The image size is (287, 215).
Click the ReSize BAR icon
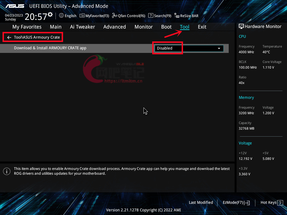coord(177,16)
